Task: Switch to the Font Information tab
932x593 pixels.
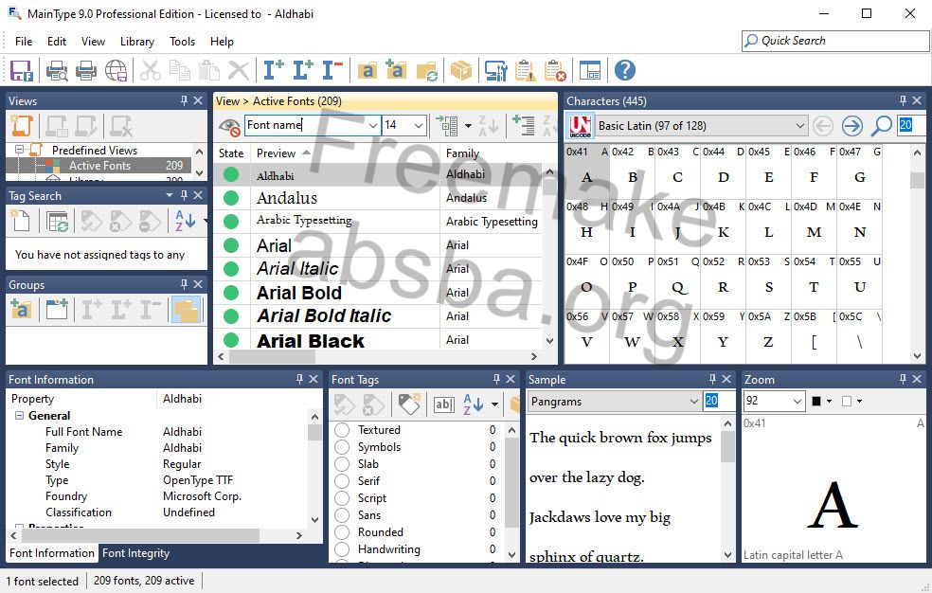Action: tap(52, 553)
